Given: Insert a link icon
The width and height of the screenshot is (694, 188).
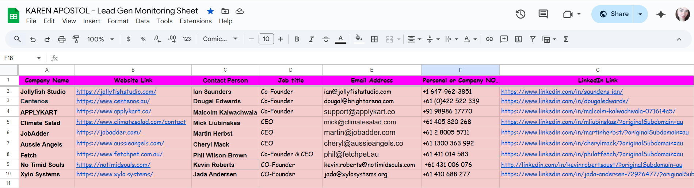Looking at the screenshot, I should point(489,39).
